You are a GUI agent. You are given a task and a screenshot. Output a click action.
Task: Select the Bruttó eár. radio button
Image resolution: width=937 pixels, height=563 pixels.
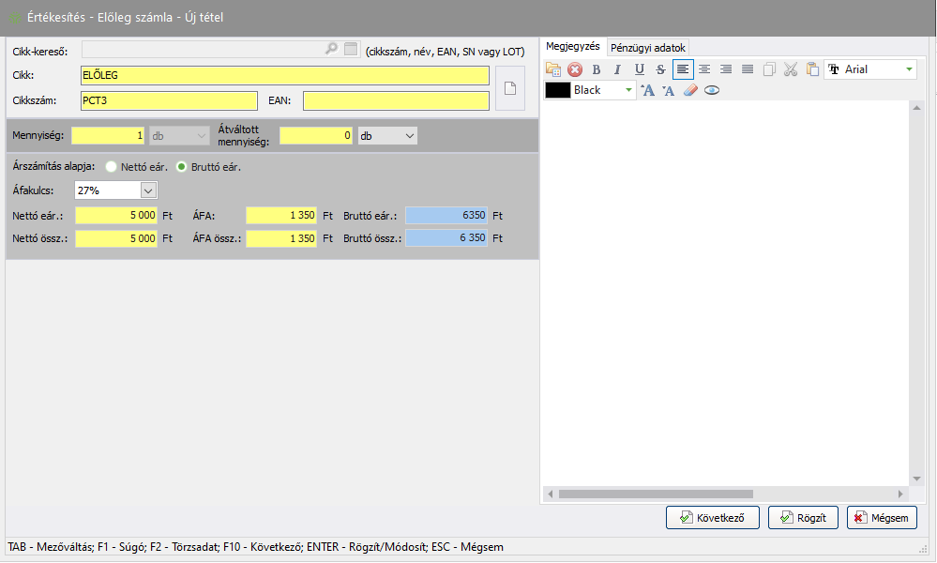click(x=183, y=167)
